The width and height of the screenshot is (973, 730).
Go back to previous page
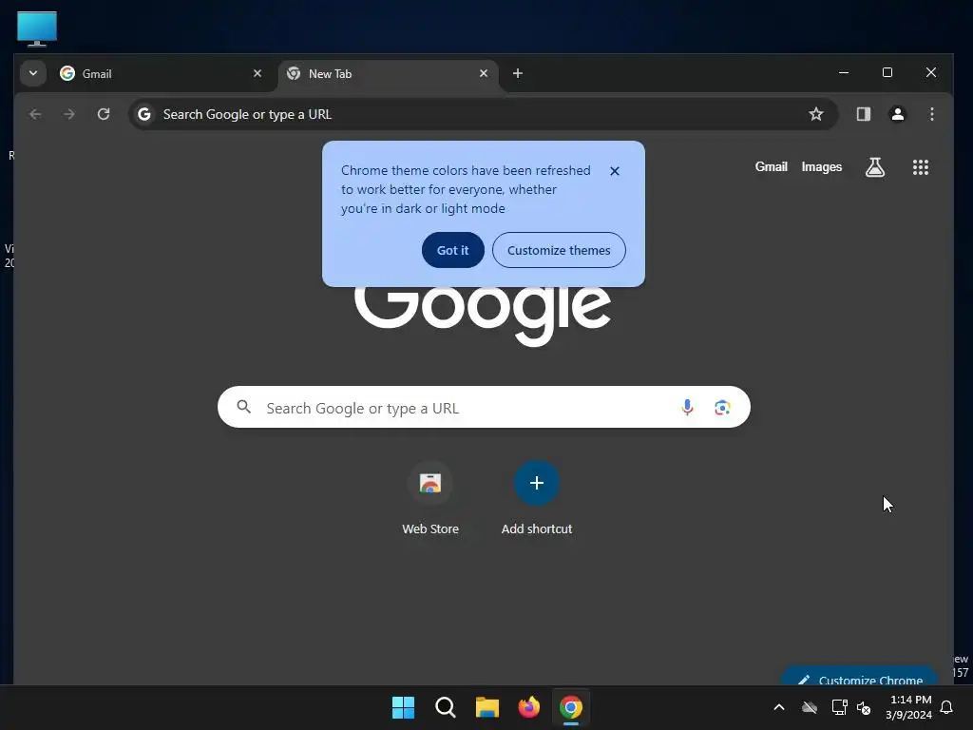coord(35,114)
